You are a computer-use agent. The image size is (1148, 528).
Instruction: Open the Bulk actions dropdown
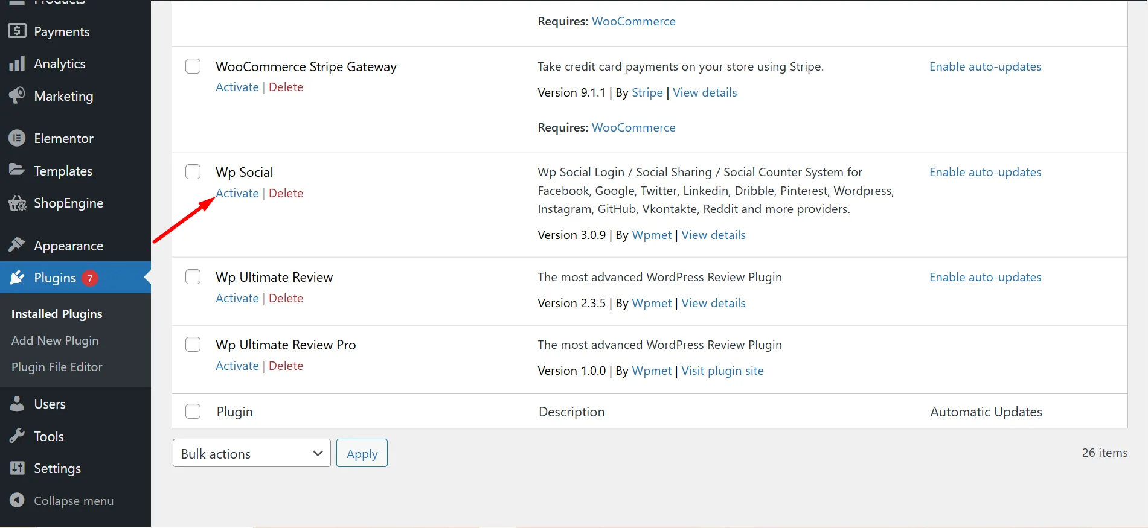pos(252,453)
